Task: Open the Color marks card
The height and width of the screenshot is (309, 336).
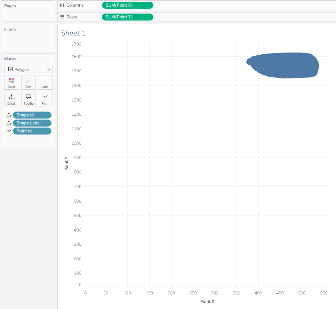Action: 11,82
